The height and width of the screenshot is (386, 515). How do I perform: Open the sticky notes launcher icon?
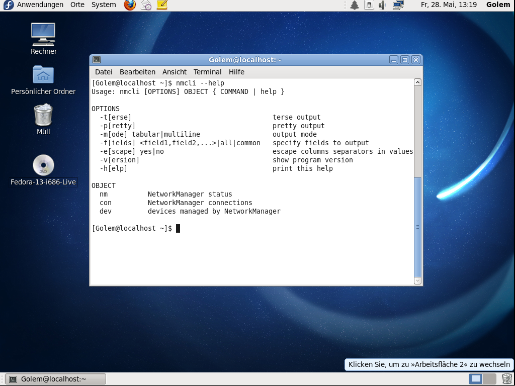tap(162, 5)
